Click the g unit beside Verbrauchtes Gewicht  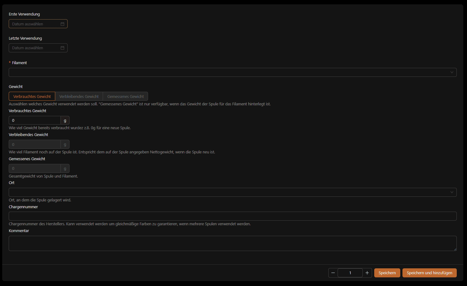pos(65,120)
